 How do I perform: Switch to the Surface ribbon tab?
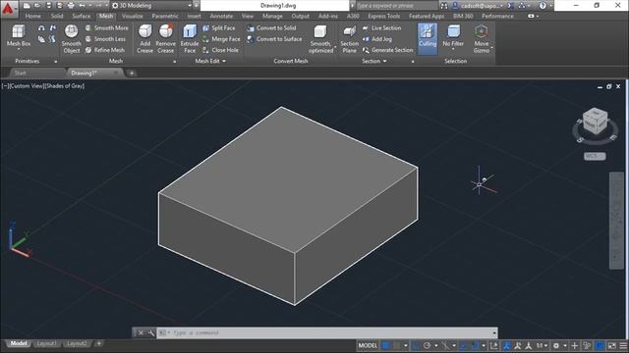pyautogui.click(x=81, y=16)
